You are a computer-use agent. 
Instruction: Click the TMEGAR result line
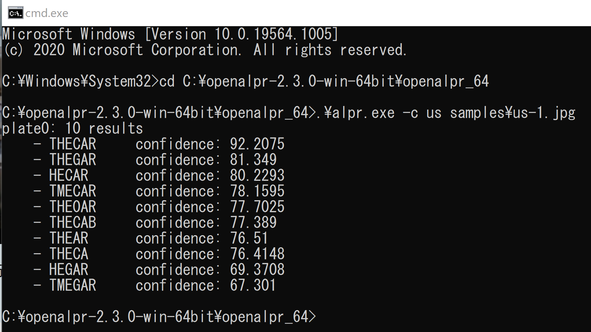click(155, 285)
